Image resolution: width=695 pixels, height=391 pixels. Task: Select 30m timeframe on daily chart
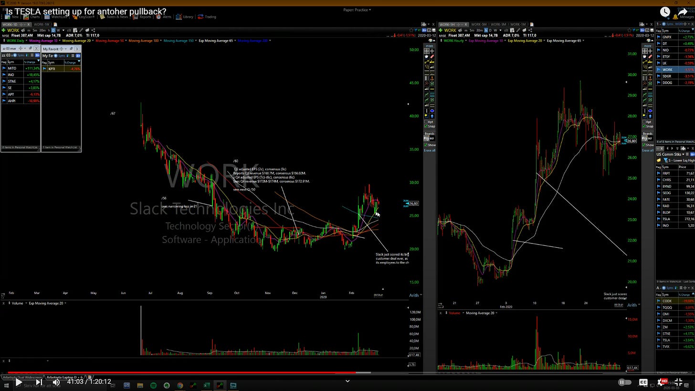tap(42, 31)
